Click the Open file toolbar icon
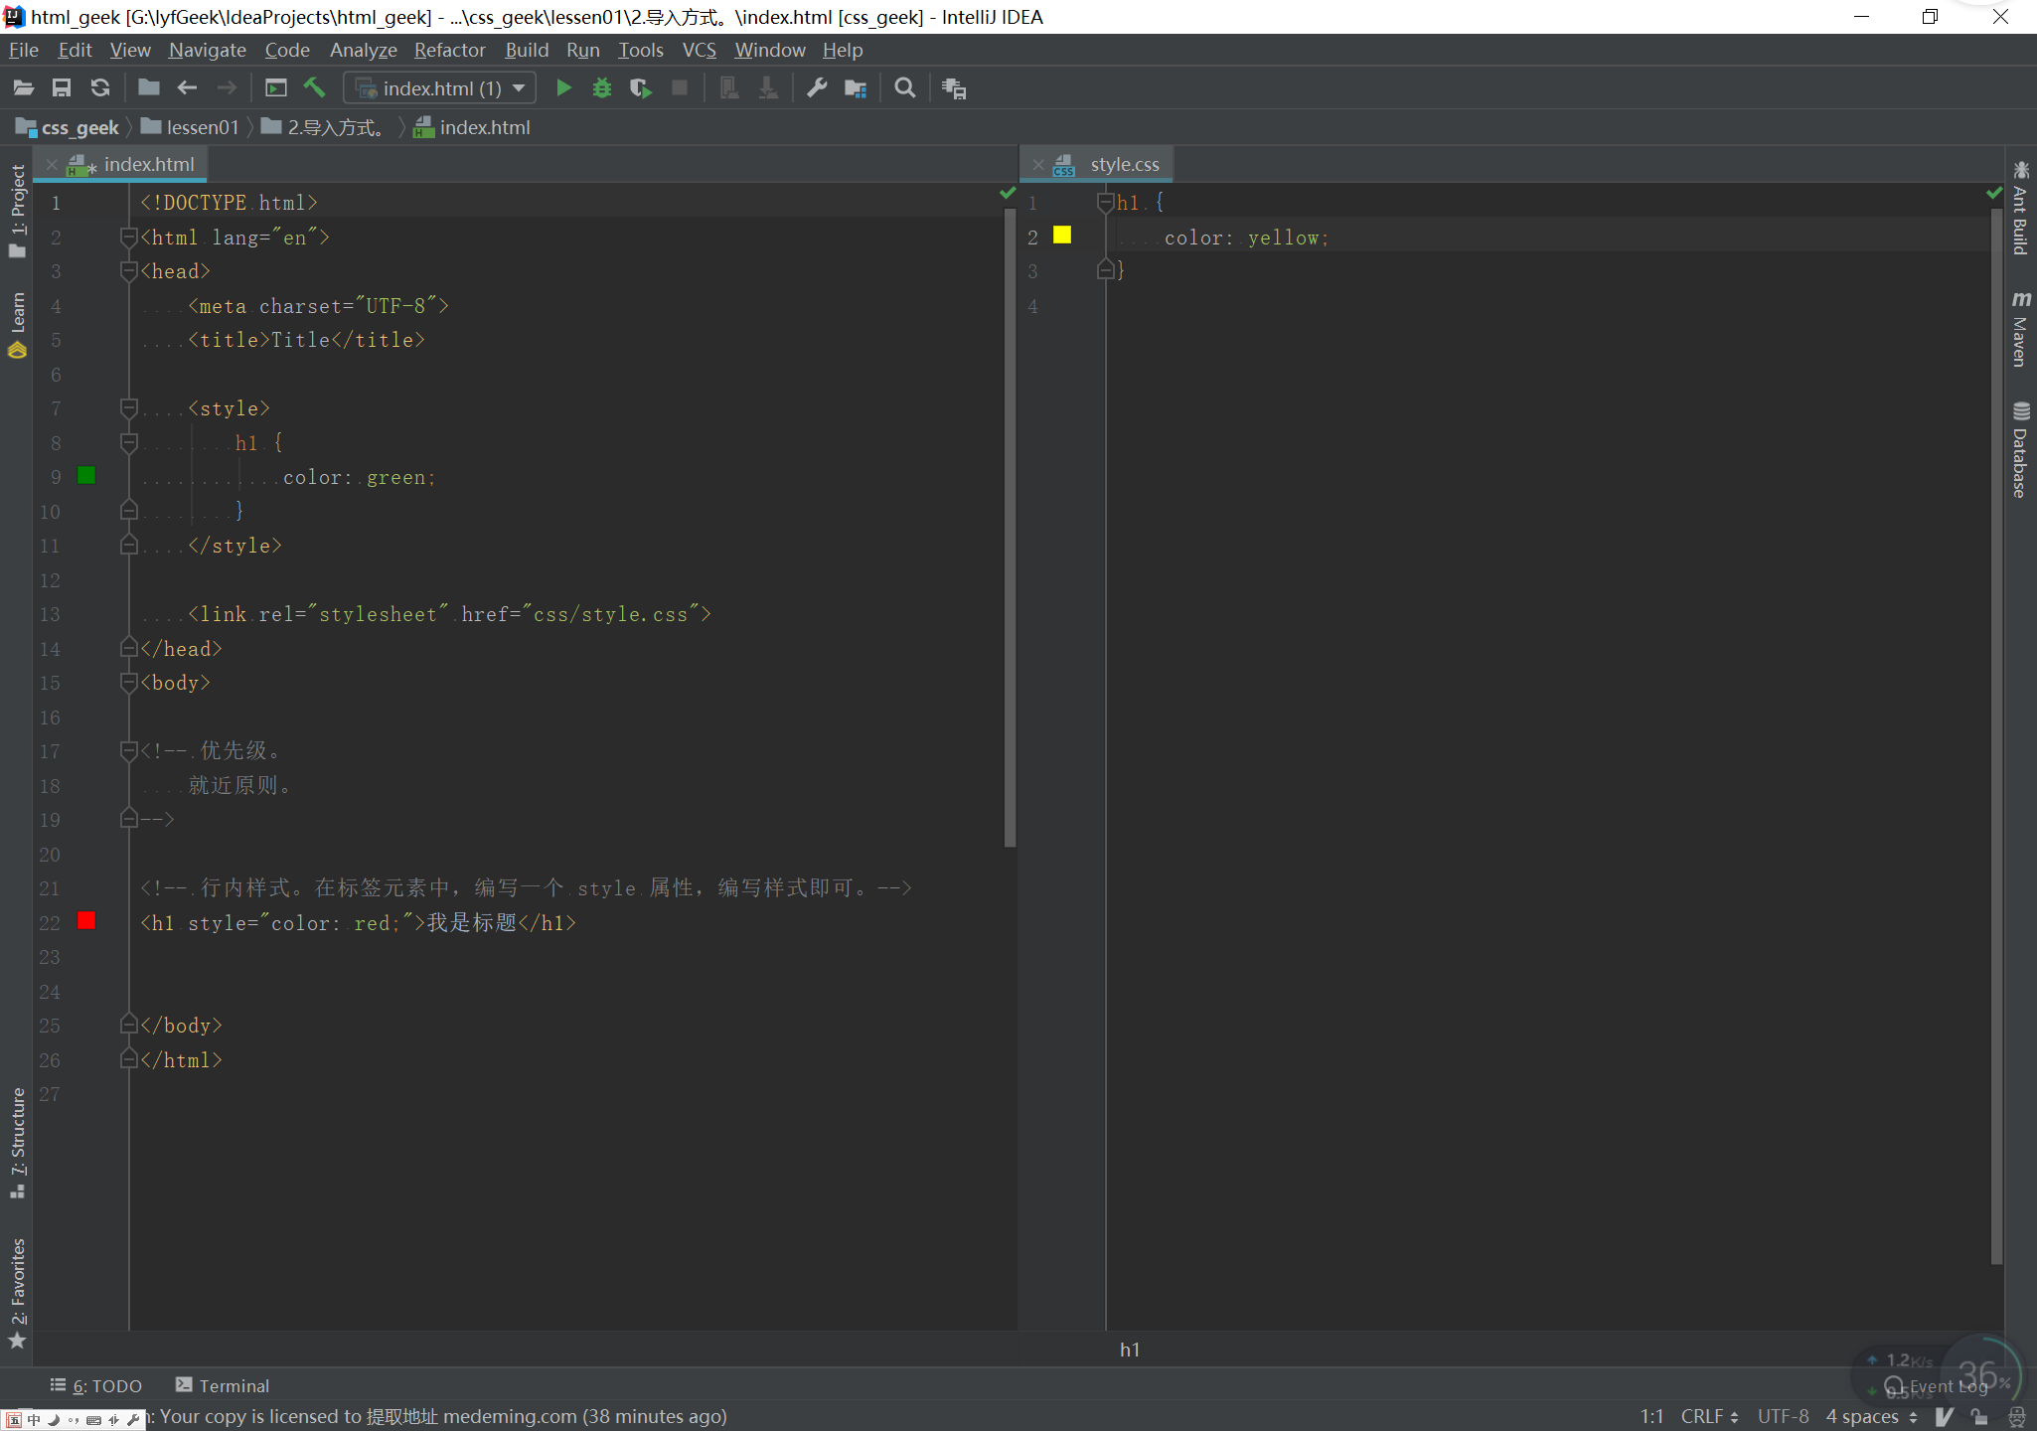 (24, 88)
